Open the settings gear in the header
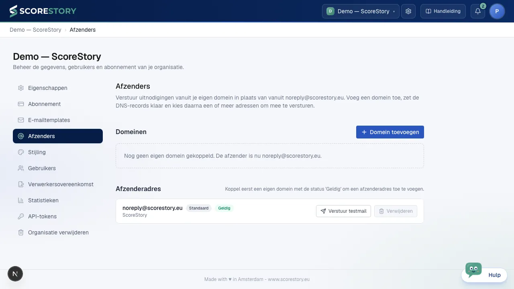514x289 pixels. [408, 11]
